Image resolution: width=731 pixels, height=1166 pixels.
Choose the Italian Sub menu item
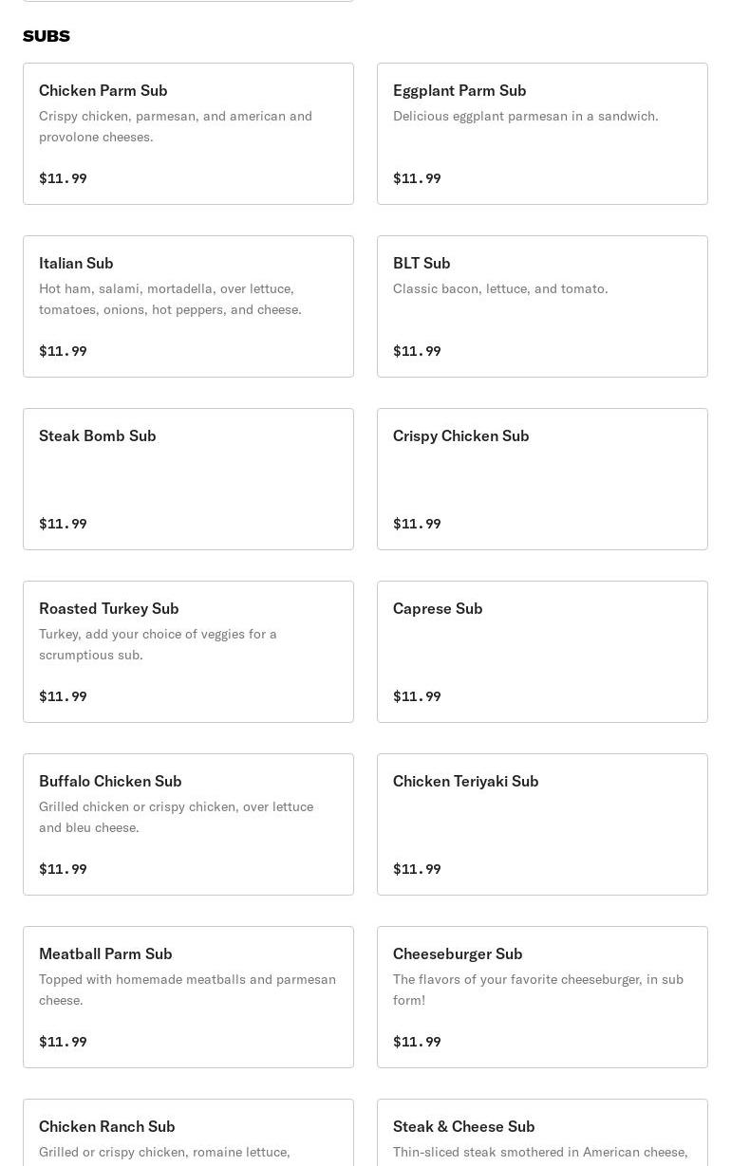click(188, 306)
